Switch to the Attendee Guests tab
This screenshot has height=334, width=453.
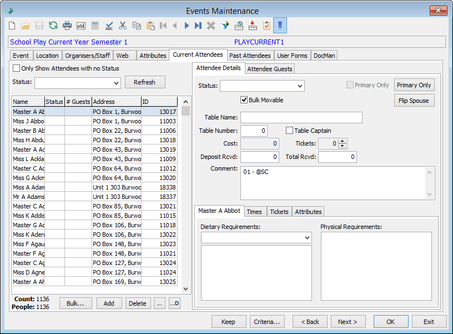[x=270, y=69]
